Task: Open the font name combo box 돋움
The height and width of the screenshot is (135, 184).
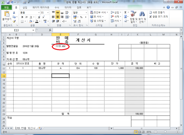Action: [x=30, y=13]
